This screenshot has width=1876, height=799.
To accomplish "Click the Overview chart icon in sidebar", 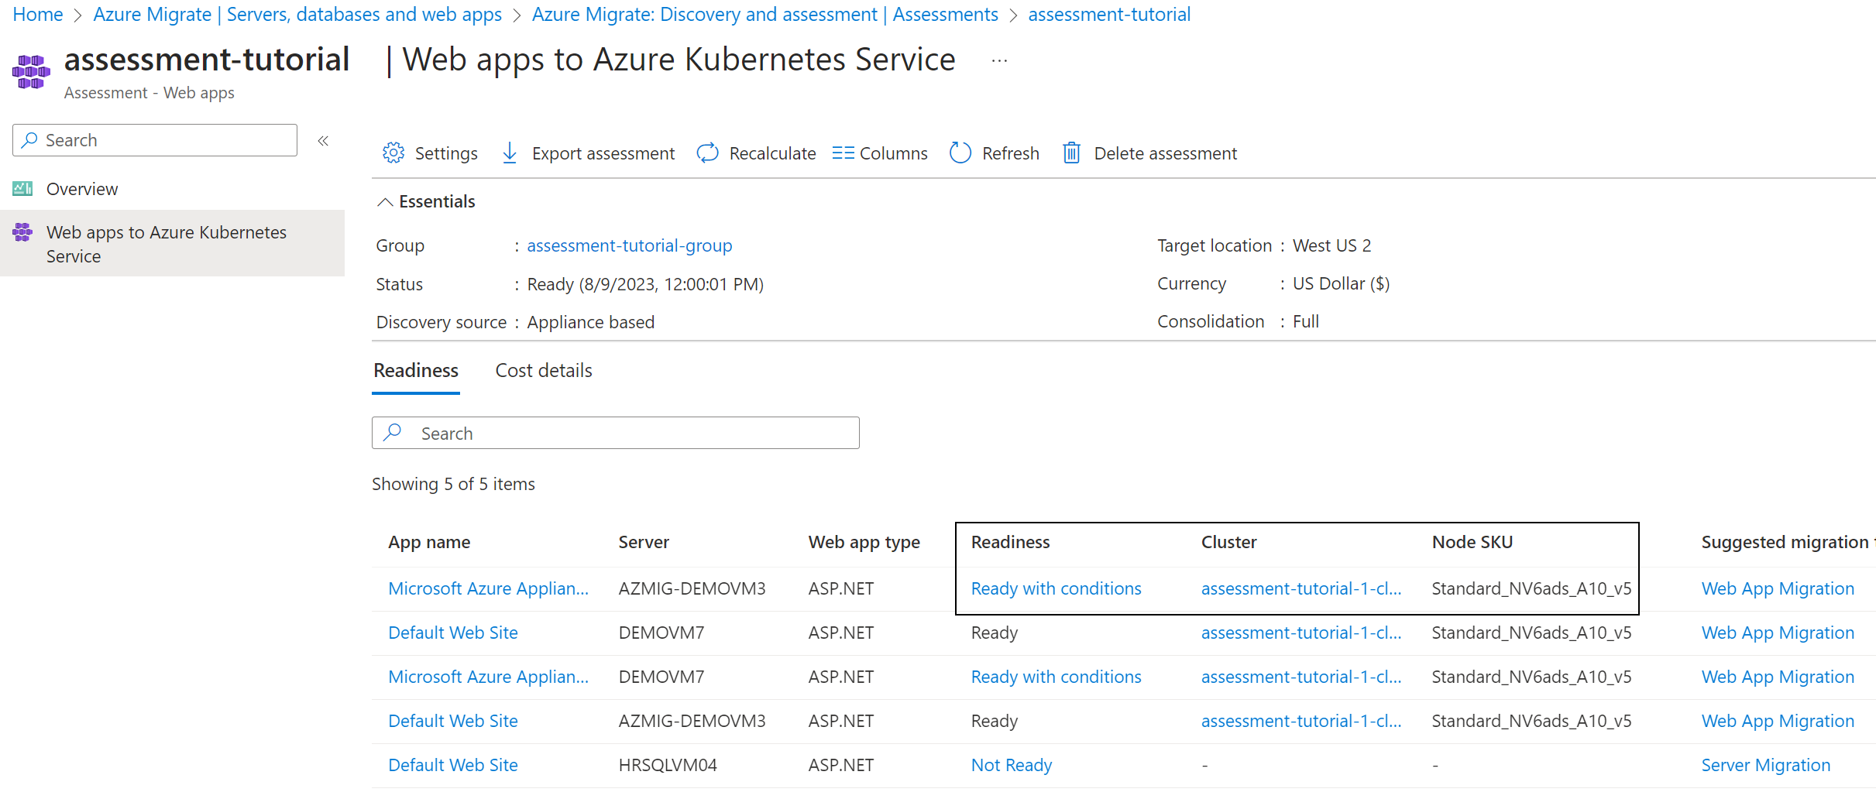I will [22, 188].
